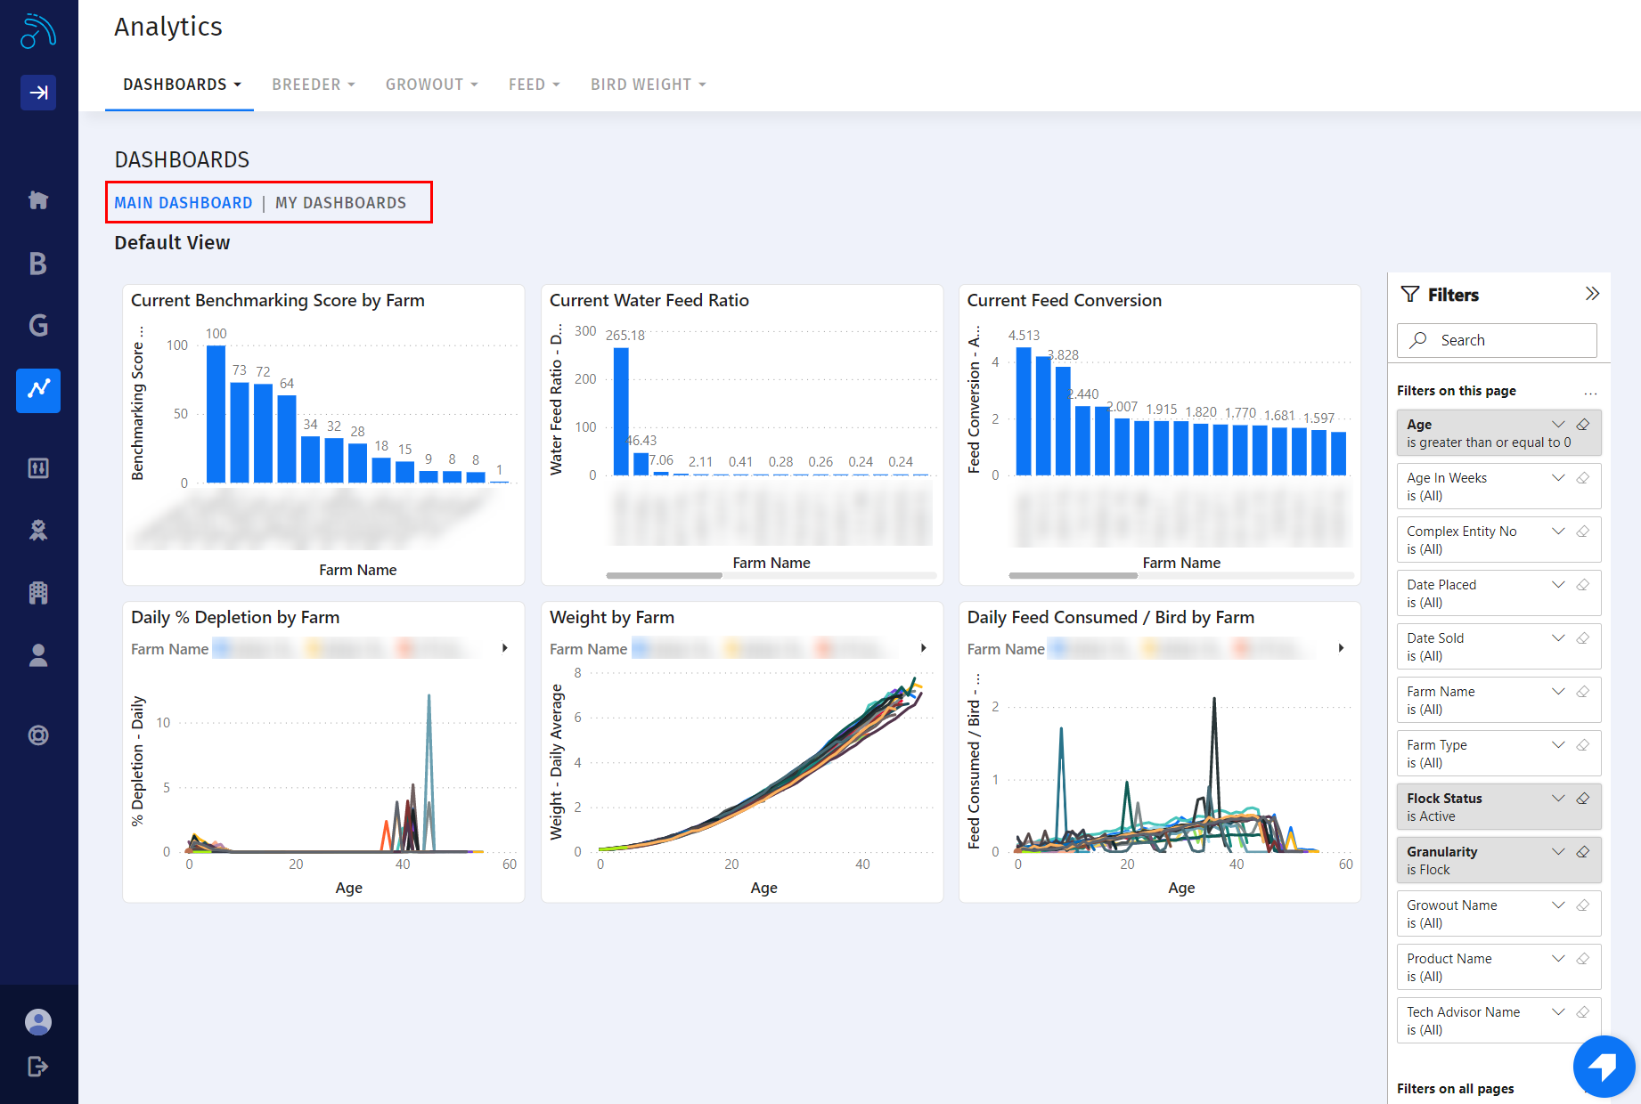This screenshot has width=1641, height=1104.
Task: Move the Water Feed Ratio chart scrollbar
Action: pos(664,576)
